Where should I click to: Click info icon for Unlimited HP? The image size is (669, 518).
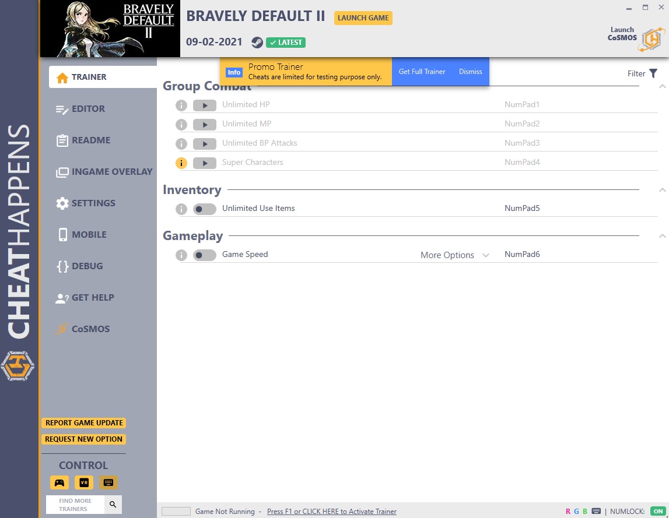coord(181,105)
